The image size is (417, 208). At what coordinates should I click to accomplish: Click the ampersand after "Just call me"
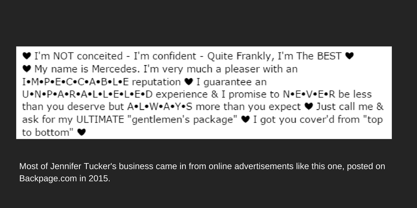tap(380, 106)
